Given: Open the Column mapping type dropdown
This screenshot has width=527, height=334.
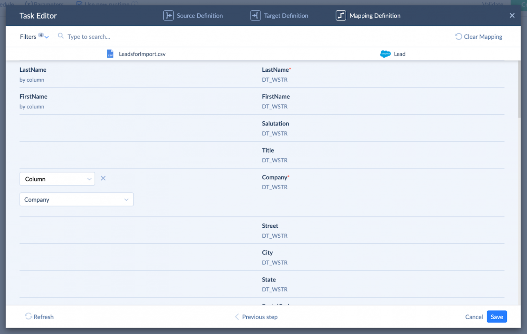Looking at the screenshot, I should coord(57,179).
